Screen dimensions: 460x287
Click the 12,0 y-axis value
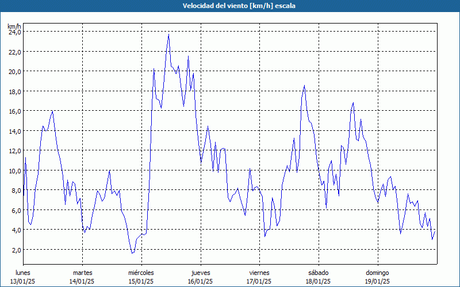tap(15, 151)
